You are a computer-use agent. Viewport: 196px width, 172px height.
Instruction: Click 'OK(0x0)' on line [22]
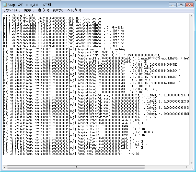click(144, 86)
